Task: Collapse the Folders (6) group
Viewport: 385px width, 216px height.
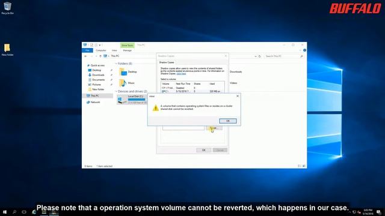Action: (116, 64)
